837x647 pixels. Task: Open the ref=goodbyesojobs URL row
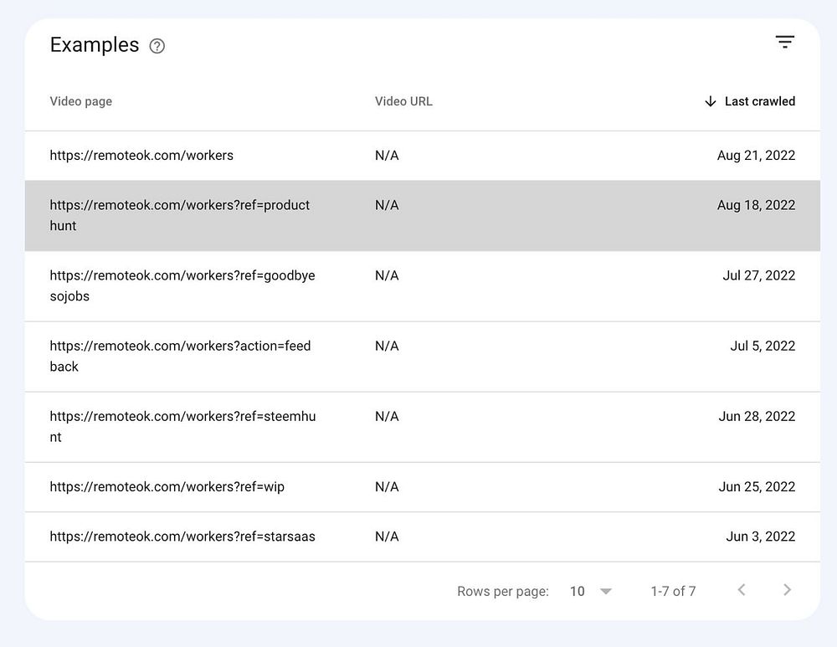(182, 285)
